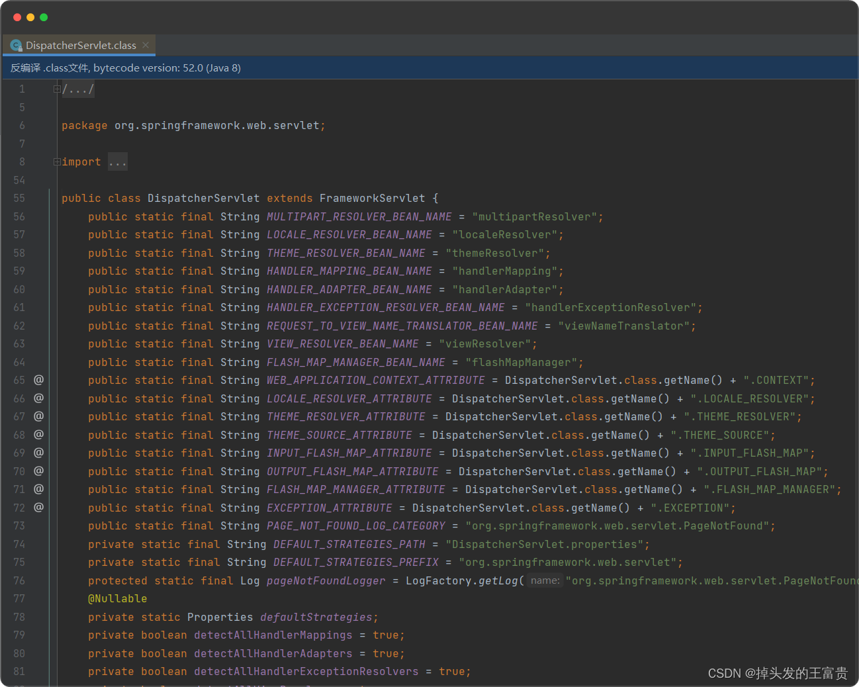Expand the folded import section on line 8
Viewport: 859px width, 687px height.
tap(57, 162)
